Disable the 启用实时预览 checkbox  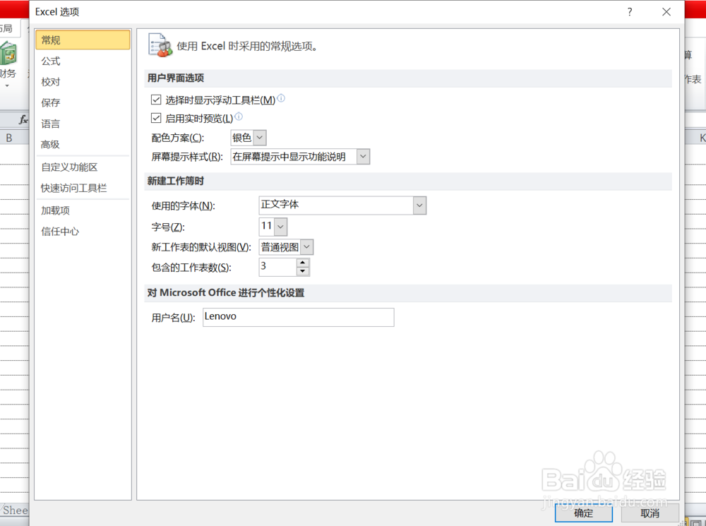click(x=156, y=118)
